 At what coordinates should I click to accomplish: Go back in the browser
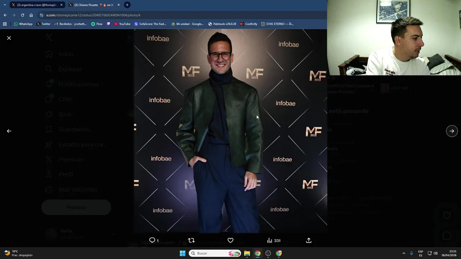pyautogui.click(x=5, y=15)
